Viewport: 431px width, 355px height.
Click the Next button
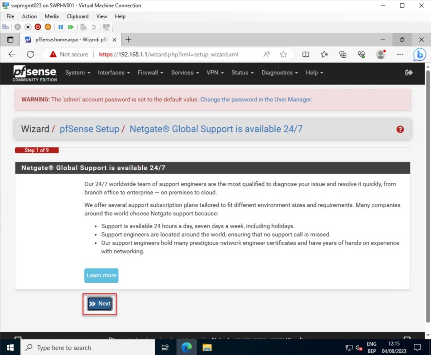click(100, 304)
